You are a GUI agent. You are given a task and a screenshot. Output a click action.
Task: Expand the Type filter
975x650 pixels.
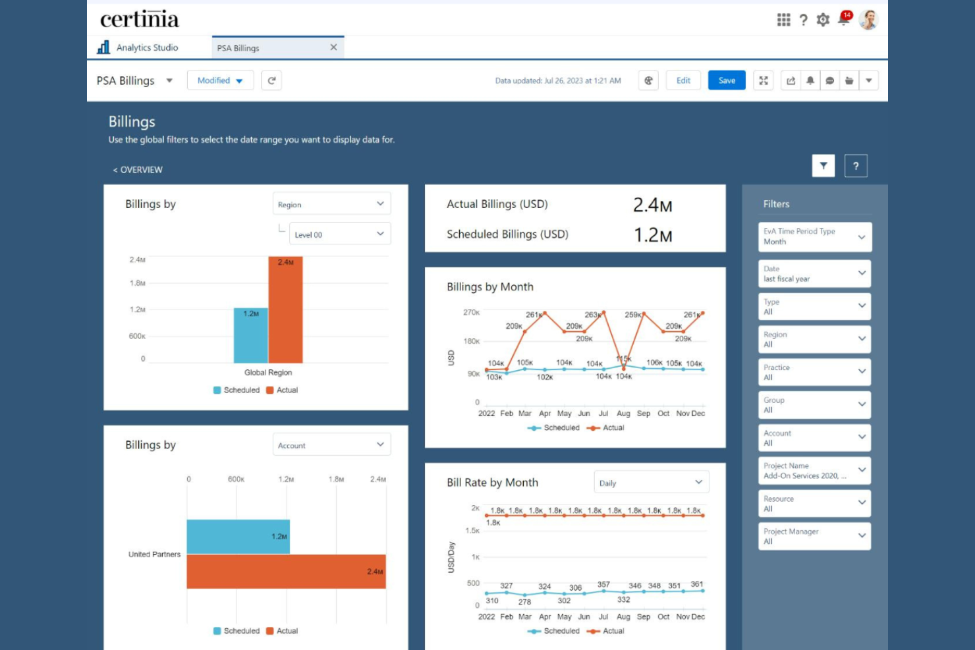coord(815,306)
